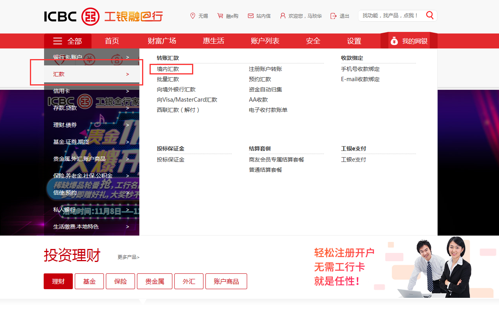
Task: Click the 退出 logout icon
Action: pos(333,16)
